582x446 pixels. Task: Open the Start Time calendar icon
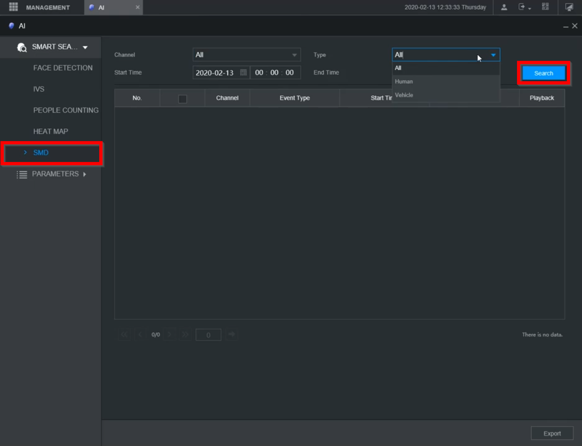pyautogui.click(x=244, y=72)
